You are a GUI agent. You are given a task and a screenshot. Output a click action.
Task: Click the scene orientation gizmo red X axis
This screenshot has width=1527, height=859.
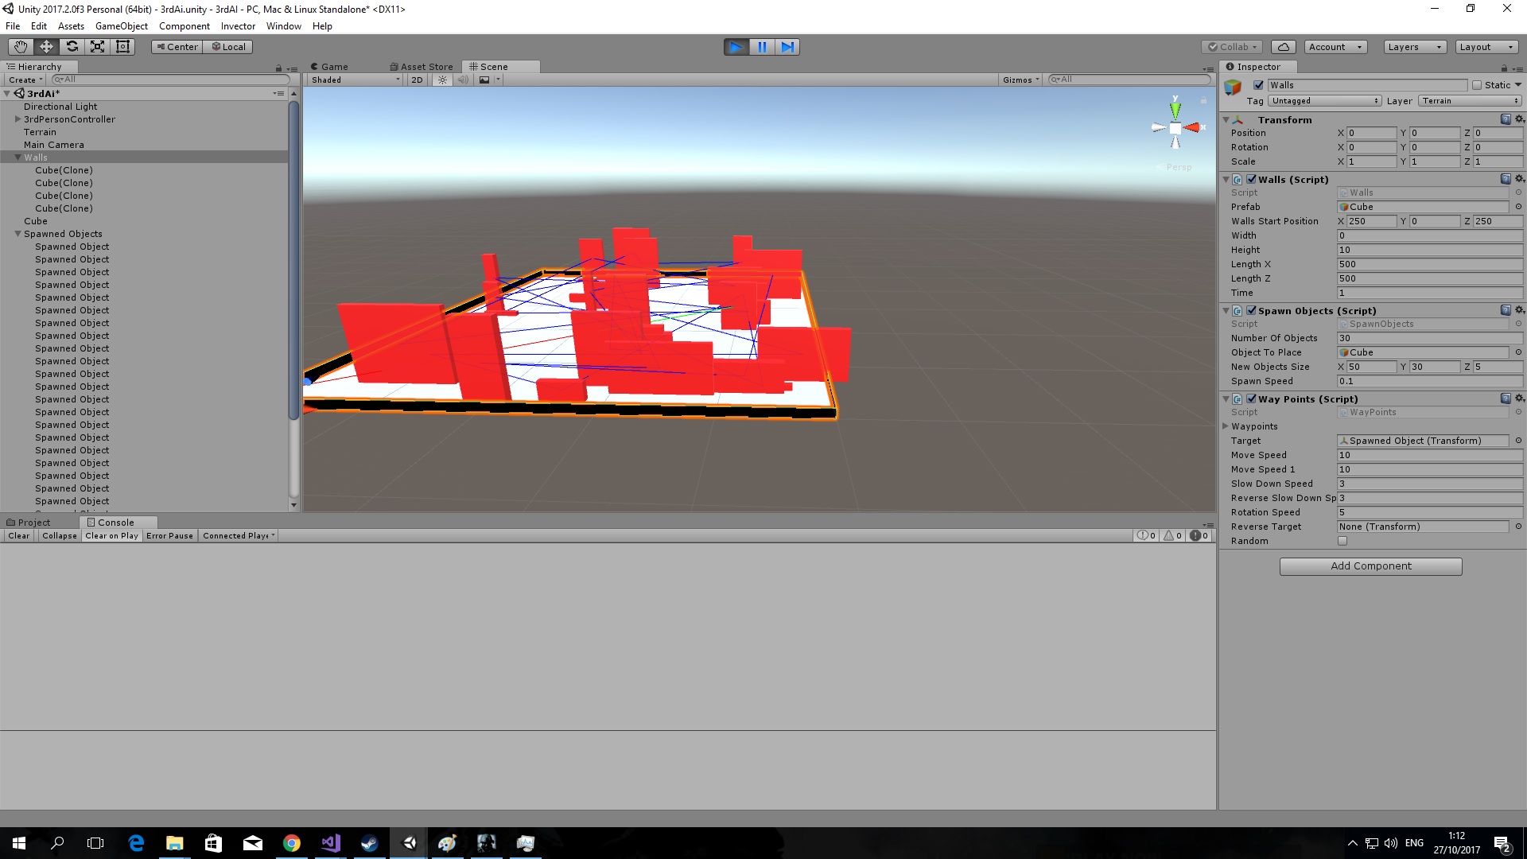[x=1192, y=127]
